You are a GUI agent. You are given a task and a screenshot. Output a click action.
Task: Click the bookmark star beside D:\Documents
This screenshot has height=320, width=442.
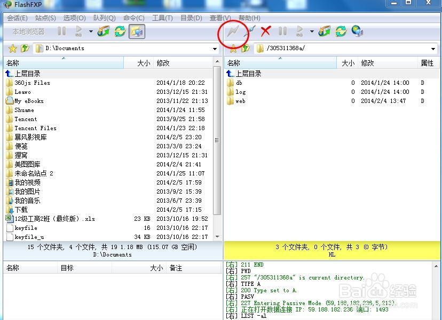[12, 49]
